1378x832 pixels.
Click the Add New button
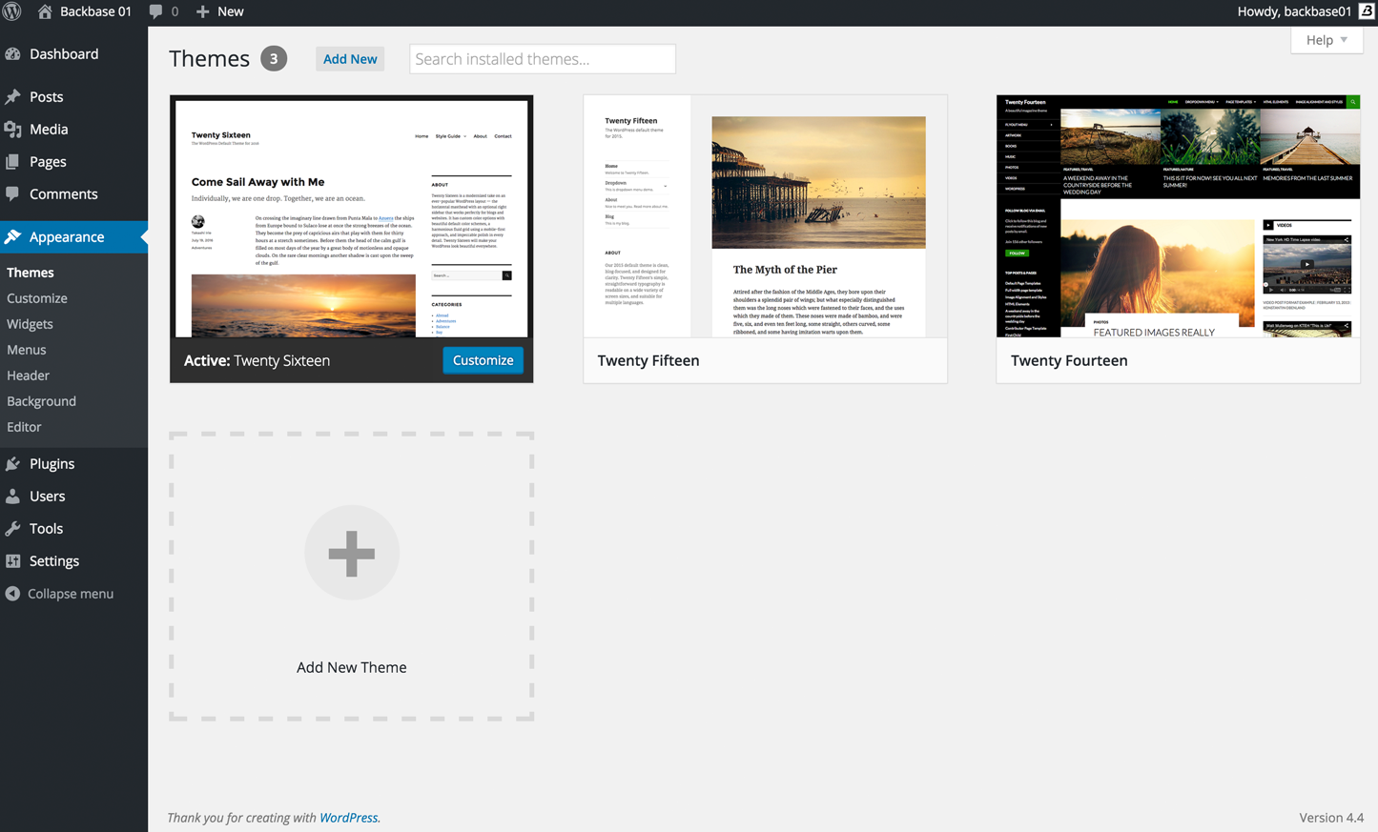pyautogui.click(x=350, y=59)
